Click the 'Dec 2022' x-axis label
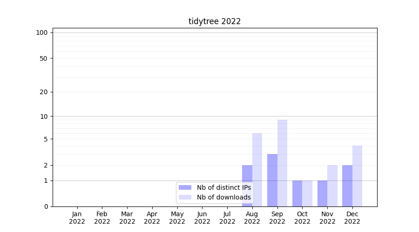The image size is (419, 232). click(352, 218)
